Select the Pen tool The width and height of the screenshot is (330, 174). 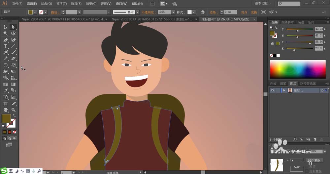6,40
